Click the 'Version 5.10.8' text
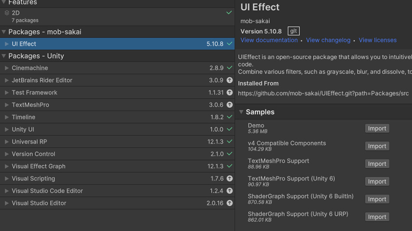The image size is (412, 231). click(x=261, y=31)
